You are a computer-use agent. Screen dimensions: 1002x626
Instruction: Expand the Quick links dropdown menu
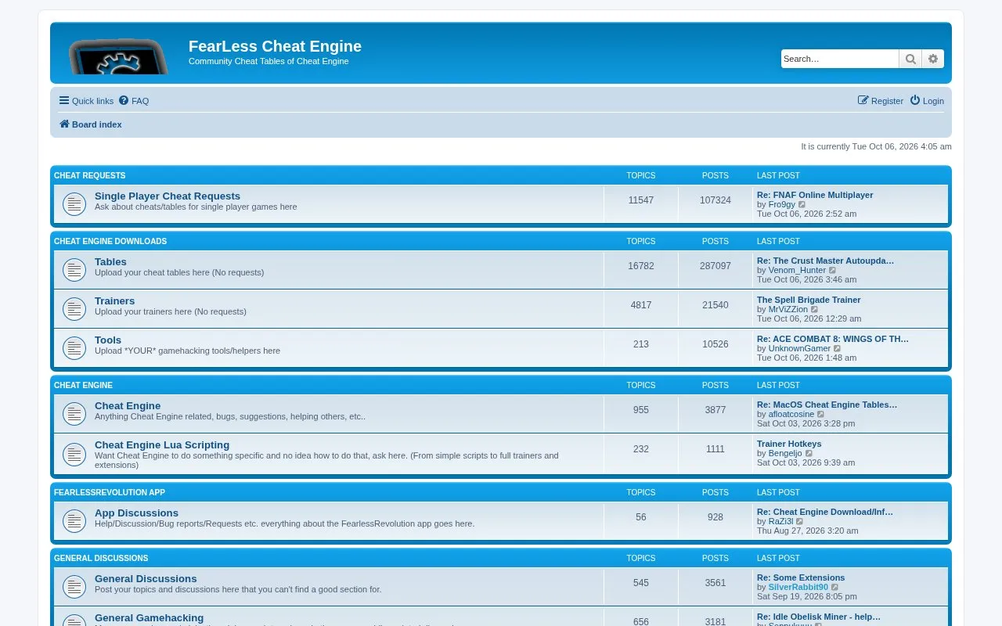click(x=86, y=101)
